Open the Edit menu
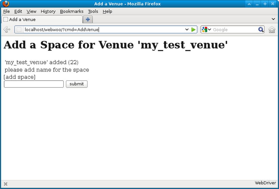The width and height of the screenshot is (279, 189). point(18,12)
